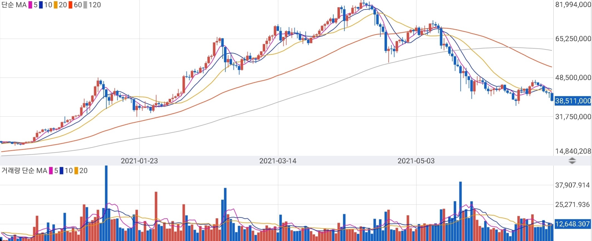Click the current price tag 38,511,000
This screenshot has width=592, height=241.
[x=573, y=101]
